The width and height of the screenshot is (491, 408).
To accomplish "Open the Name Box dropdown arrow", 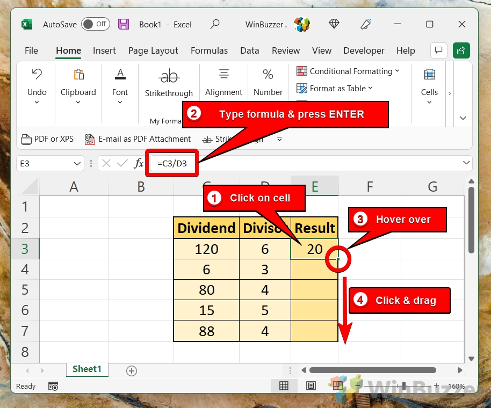I will [77, 163].
